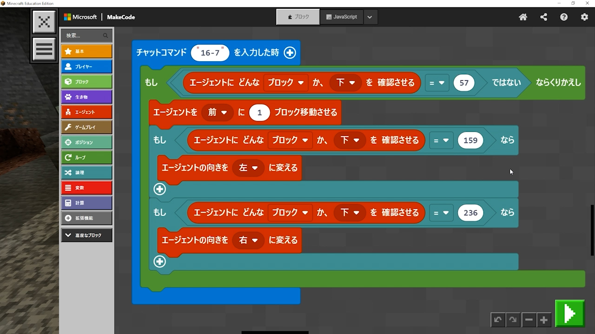Open the ループ block category
595x334 pixels.
(x=86, y=157)
